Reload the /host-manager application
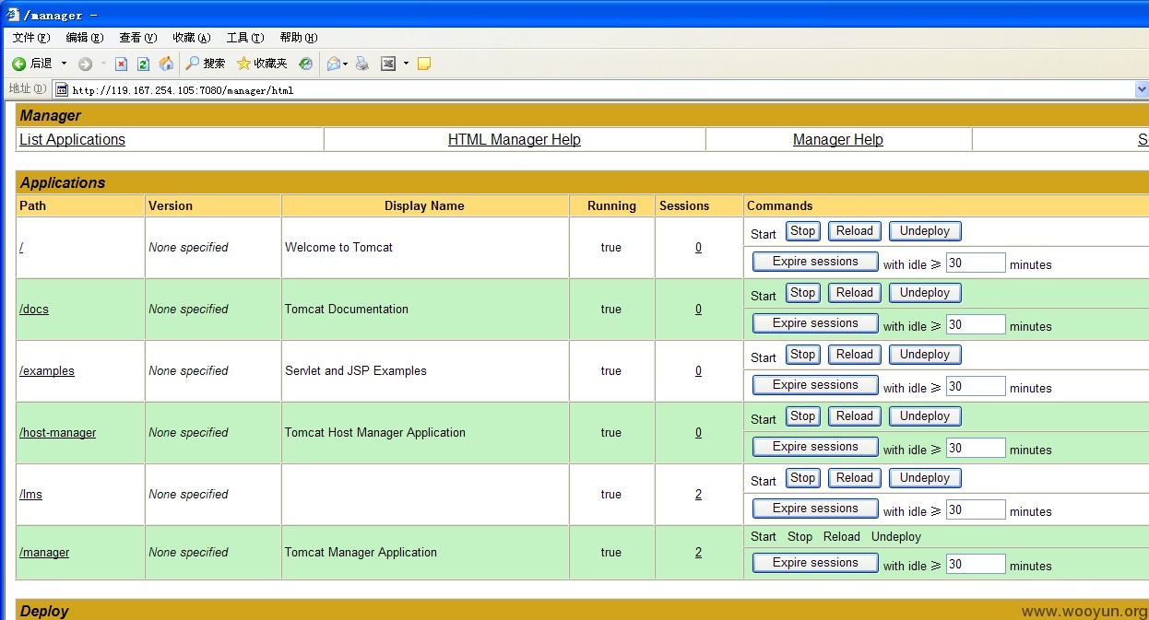 (x=854, y=416)
